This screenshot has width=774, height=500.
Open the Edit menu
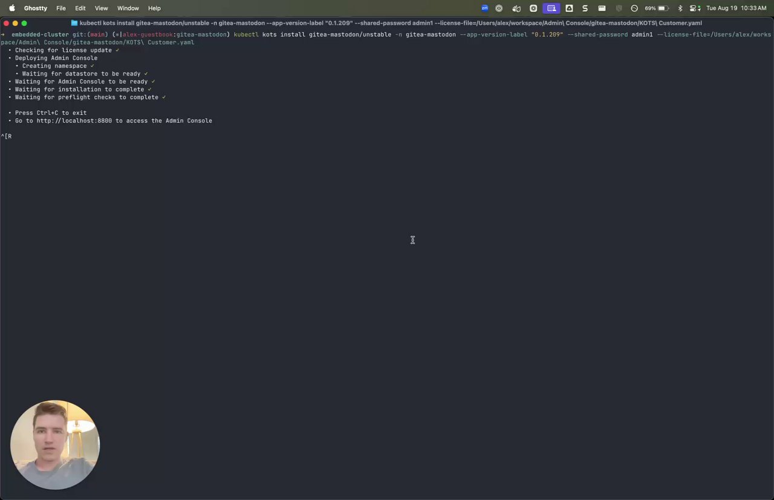(80, 8)
